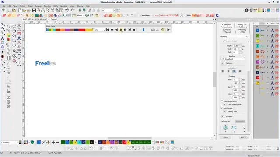The width and height of the screenshot is (280, 157).
Task: Open the Edit menu
Action: 9,6
